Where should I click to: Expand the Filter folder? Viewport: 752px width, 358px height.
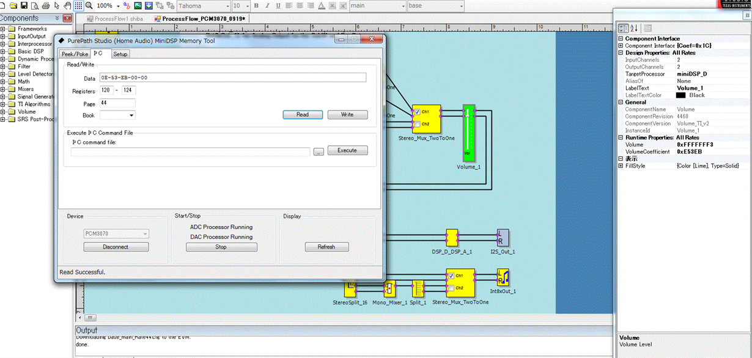[x=3, y=67]
